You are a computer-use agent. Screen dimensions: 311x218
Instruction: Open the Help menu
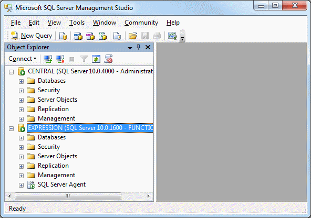point(173,23)
